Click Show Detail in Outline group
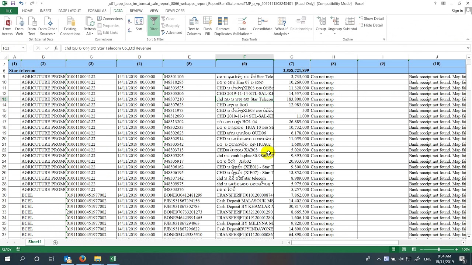The image size is (472, 265). (x=371, y=19)
